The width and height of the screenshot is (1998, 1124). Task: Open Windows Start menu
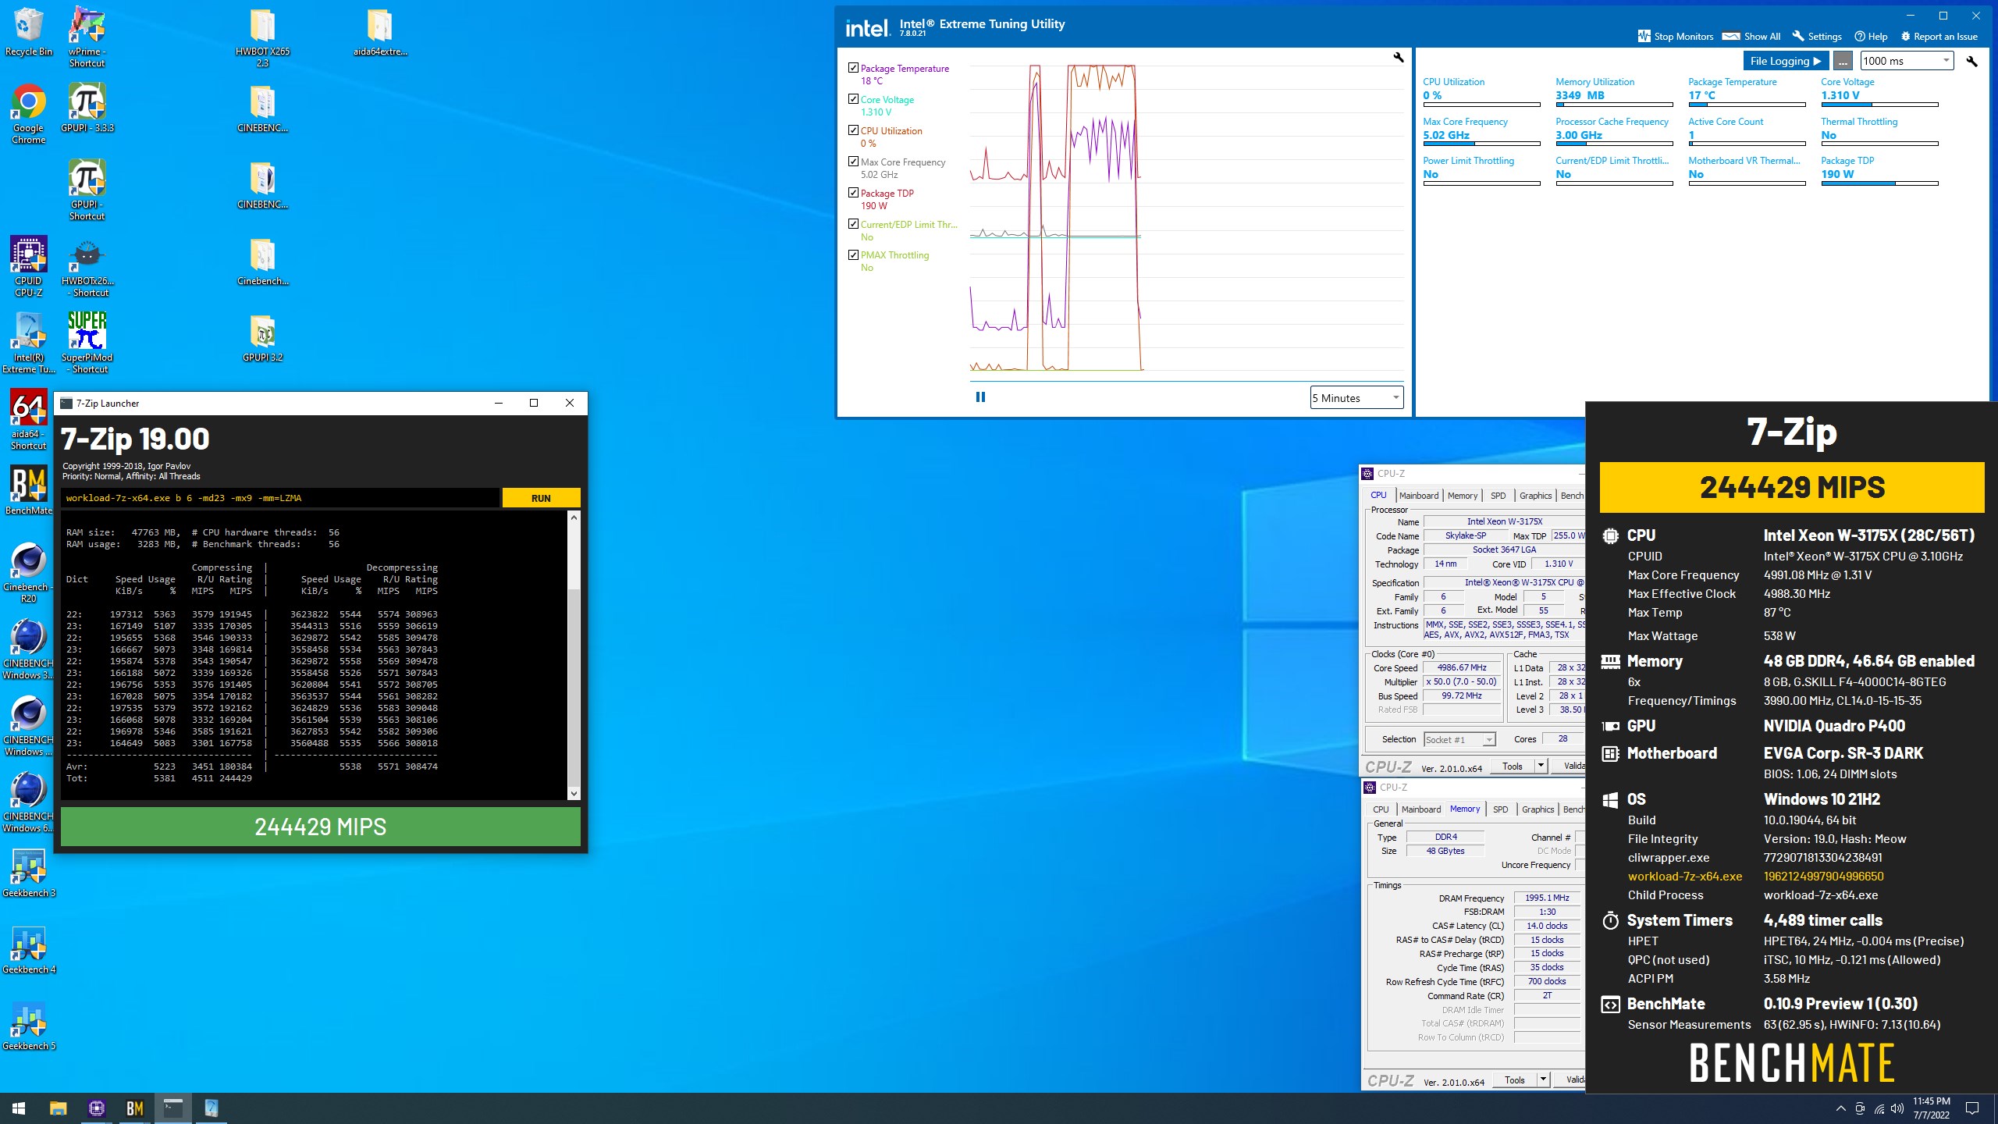click(19, 1108)
